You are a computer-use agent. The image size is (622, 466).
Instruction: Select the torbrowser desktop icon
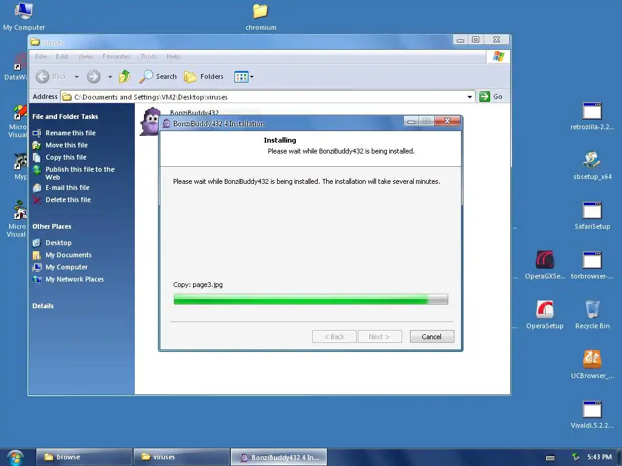pos(592,265)
